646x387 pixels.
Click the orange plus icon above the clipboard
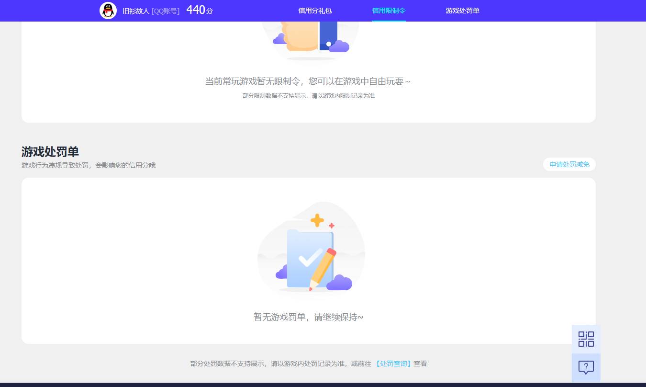coord(316,221)
